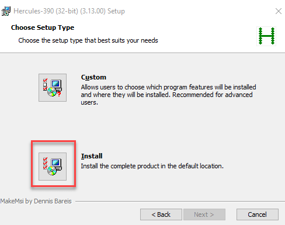Click the red checkmarks inside the Install icon
This screenshot has width=285, height=225.
coord(45,163)
